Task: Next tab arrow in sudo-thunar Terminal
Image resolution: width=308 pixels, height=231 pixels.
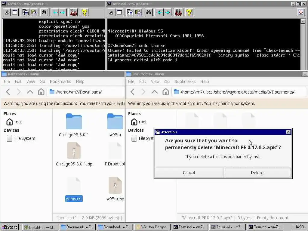Action: [167, 12]
